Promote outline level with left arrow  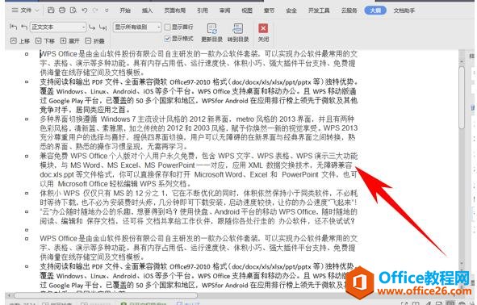pos(24,27)
